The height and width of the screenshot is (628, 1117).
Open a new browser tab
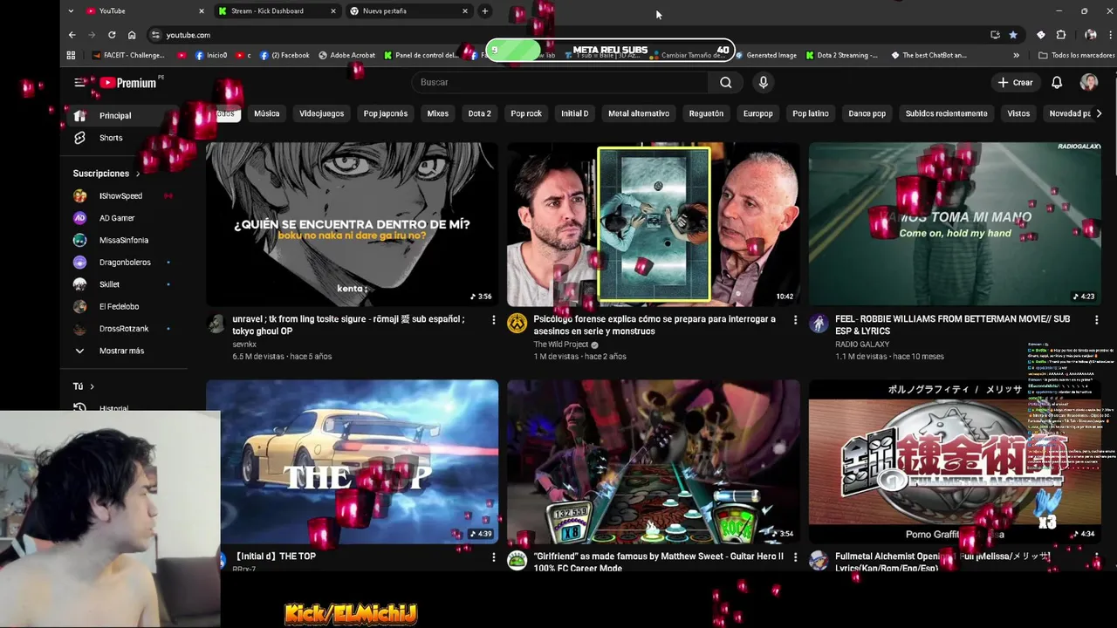(484, 11)
